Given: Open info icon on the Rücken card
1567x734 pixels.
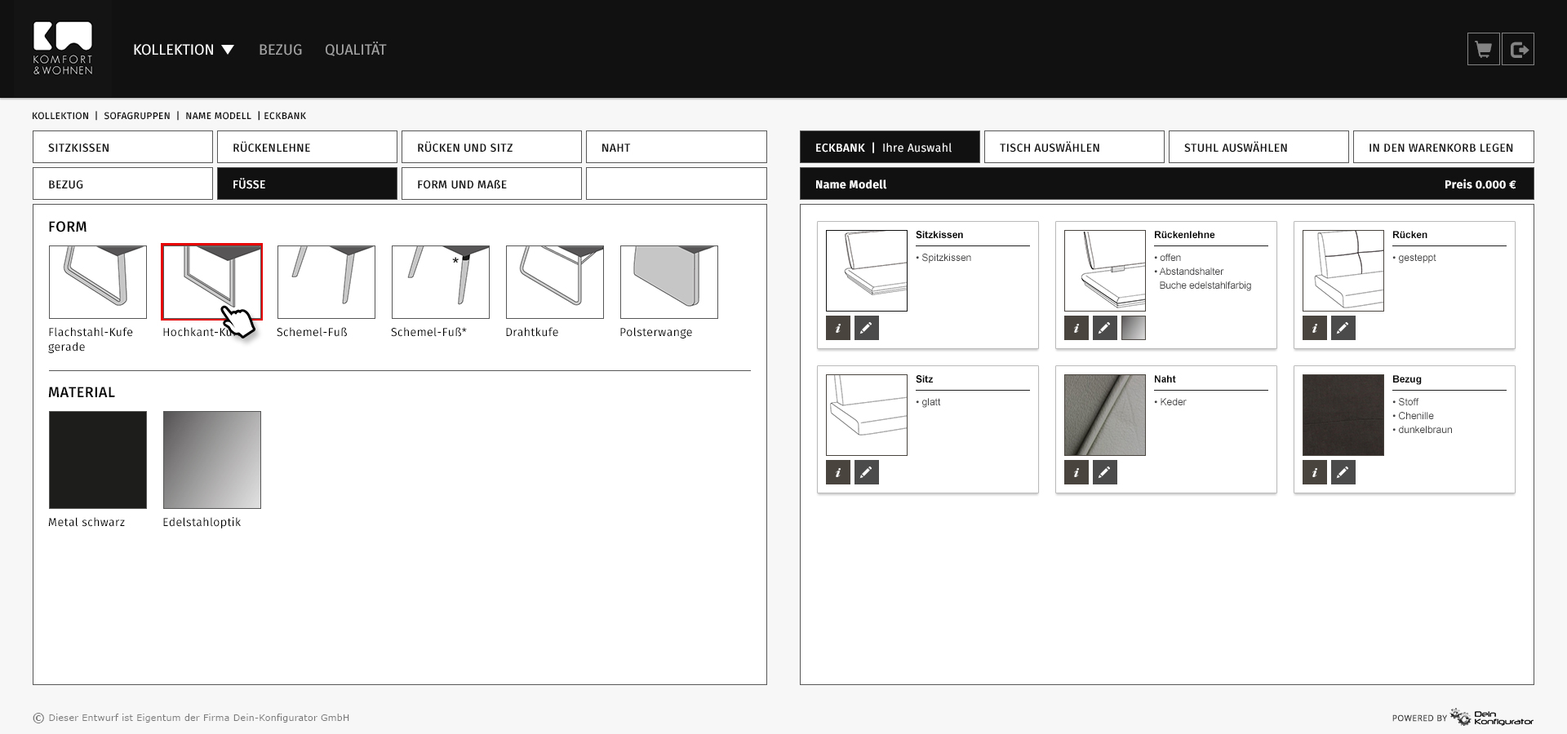Looking at the screenshot, I should (1315, 328).
